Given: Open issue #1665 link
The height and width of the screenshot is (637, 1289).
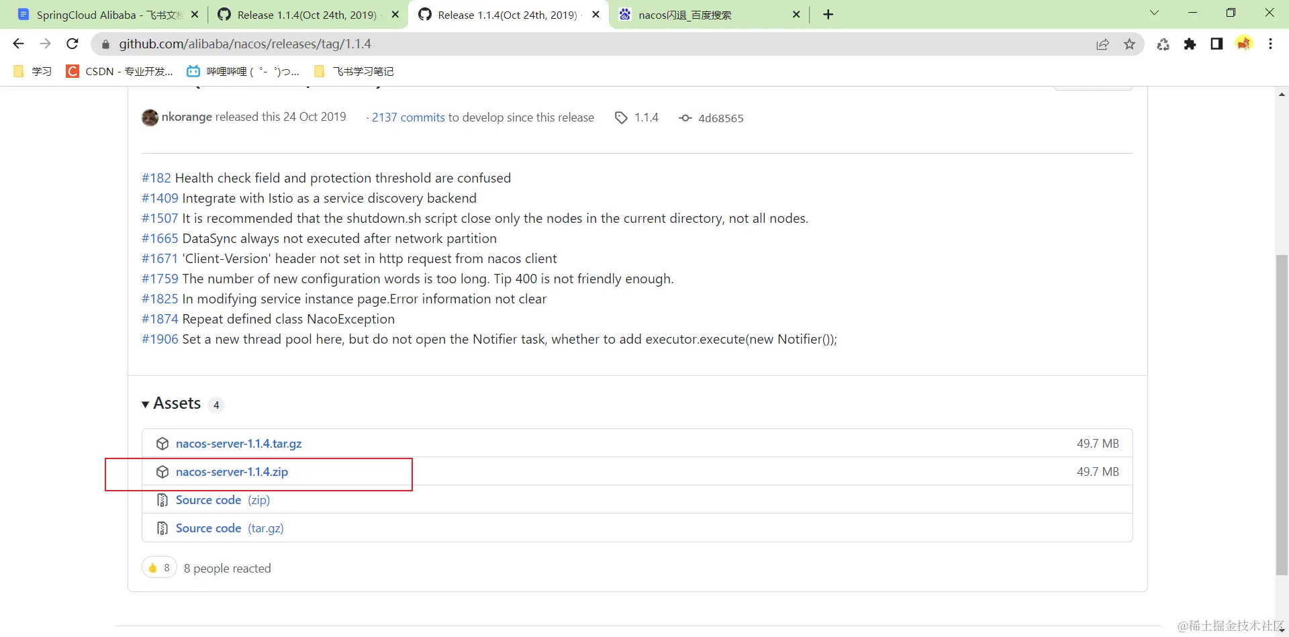Looking at the screenshot, I should 160,238.
